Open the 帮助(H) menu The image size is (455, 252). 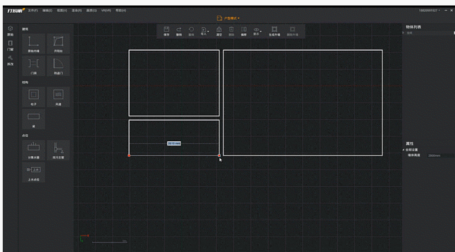pos(121,10)
